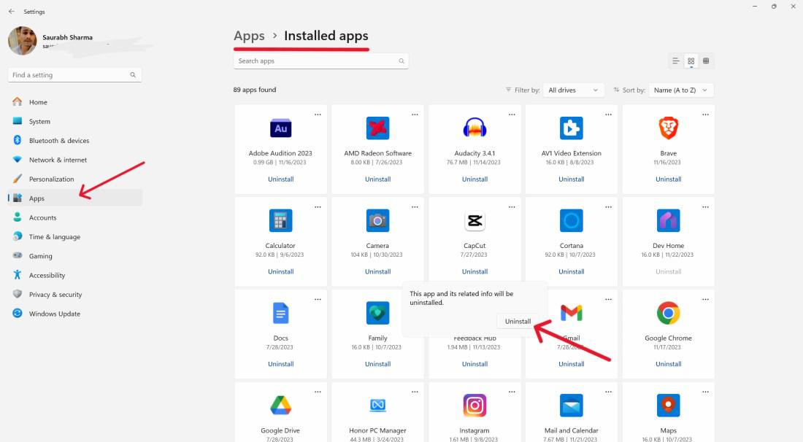Open Windows Update in the sidebar
This screenshot has height=442, width=803.
74,314
